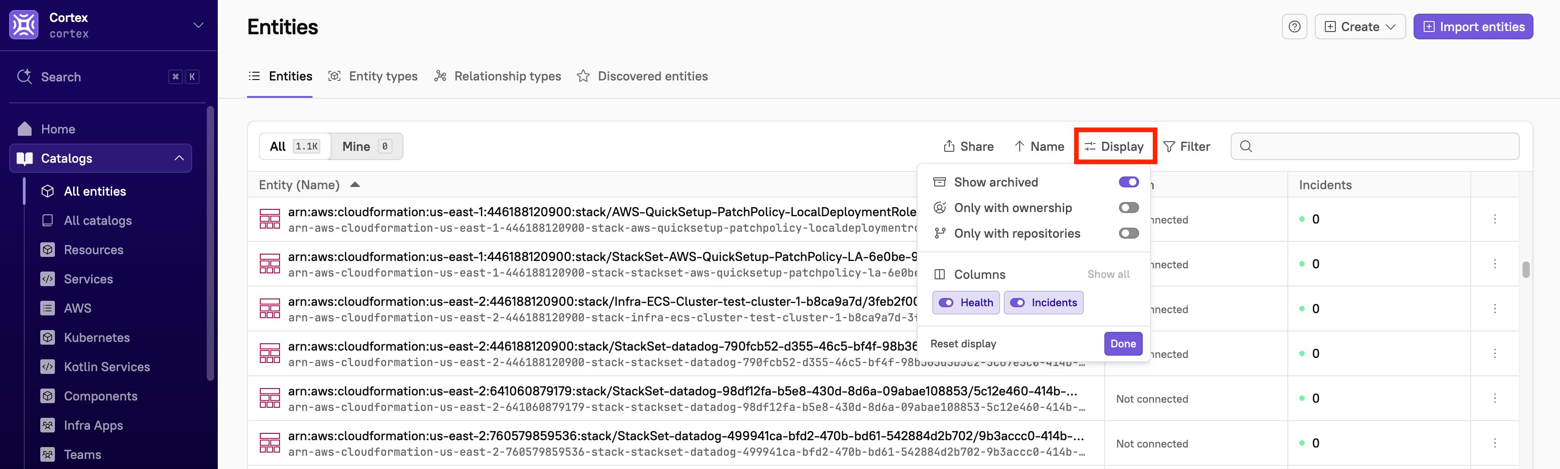The height and width of the screenshot is (469, 1560).
Task: Switch to Discovered entities tab
Action: (643, 76)
